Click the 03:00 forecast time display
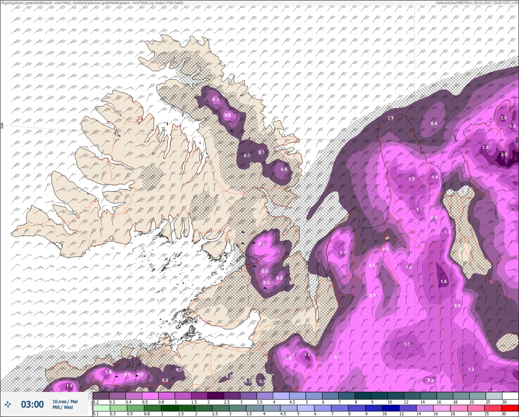 coord(32,404)
